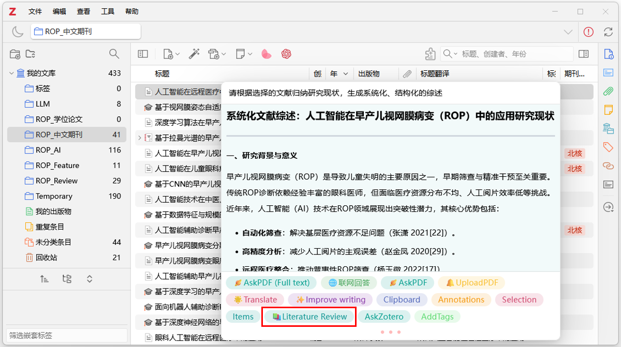Click the GPT prompt input text box
Screen dimensions: 621x347
tap(391, 93)
